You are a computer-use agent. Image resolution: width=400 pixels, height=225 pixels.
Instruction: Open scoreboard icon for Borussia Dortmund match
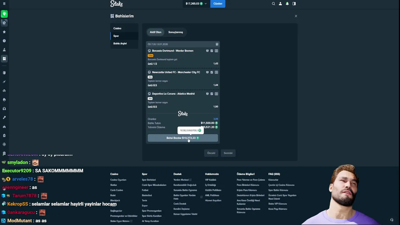coord(216,51)
